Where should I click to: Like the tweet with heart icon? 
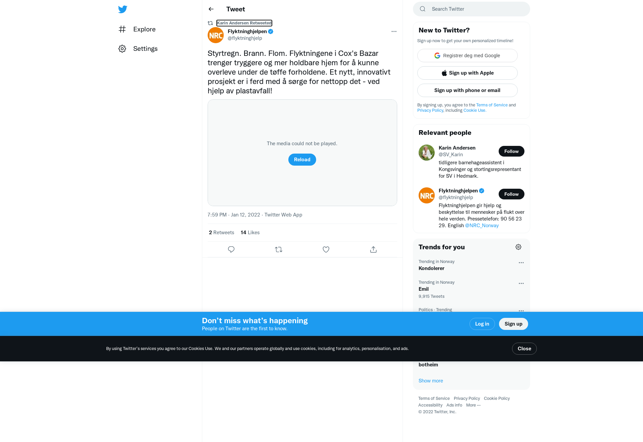[326, 250]
